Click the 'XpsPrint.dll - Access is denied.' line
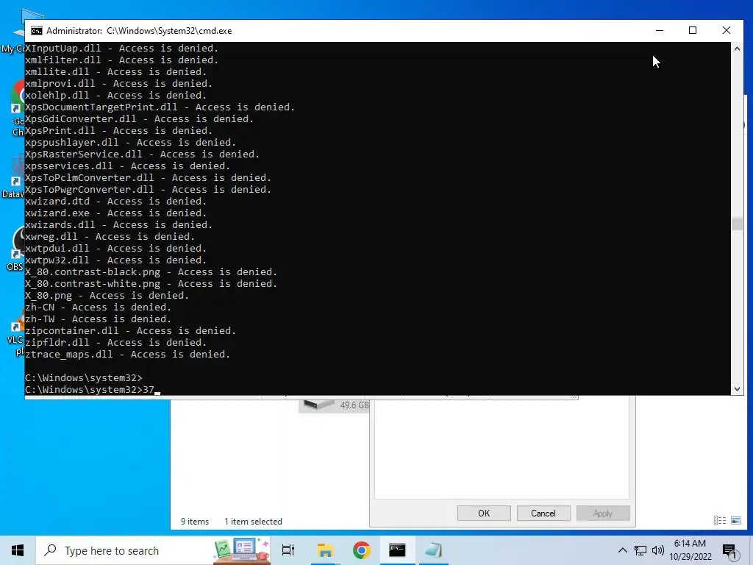Viewport: 753px width, 565px height. point(118,131)
